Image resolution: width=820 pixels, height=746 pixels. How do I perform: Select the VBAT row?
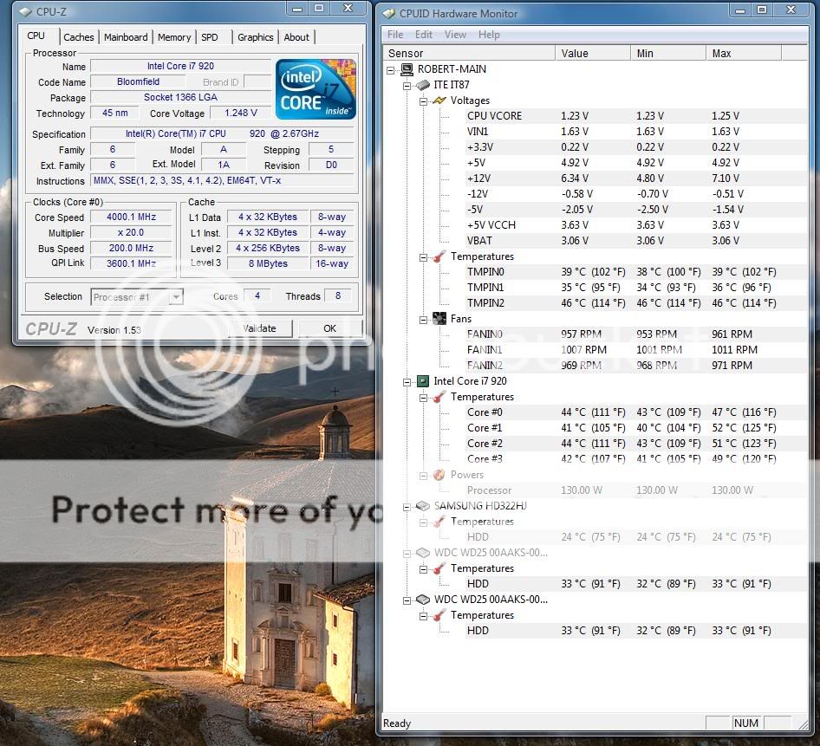635,241
